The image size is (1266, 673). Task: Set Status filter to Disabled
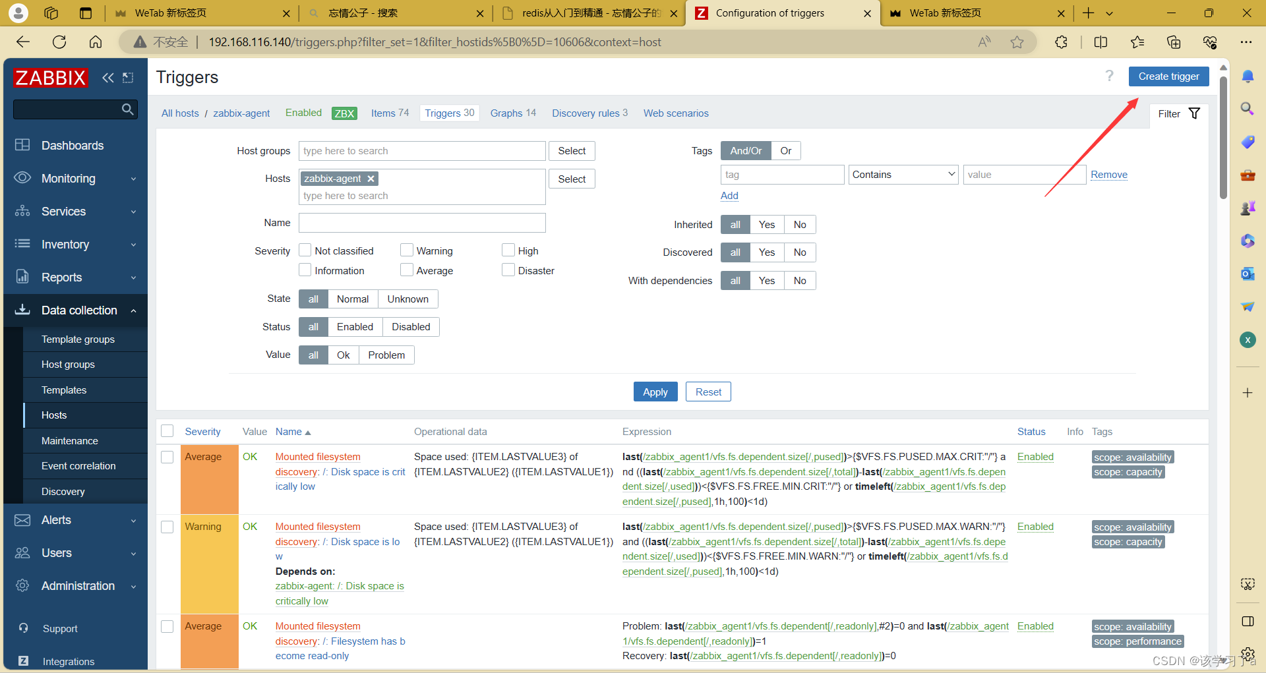(x=411, y=327)
